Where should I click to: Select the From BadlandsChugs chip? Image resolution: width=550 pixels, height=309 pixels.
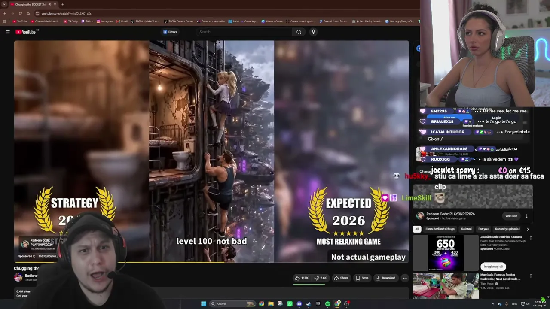pos(440,229)
